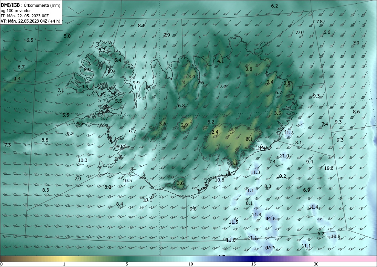Click the map value '11.6'
377x267 pixels.
271,218
